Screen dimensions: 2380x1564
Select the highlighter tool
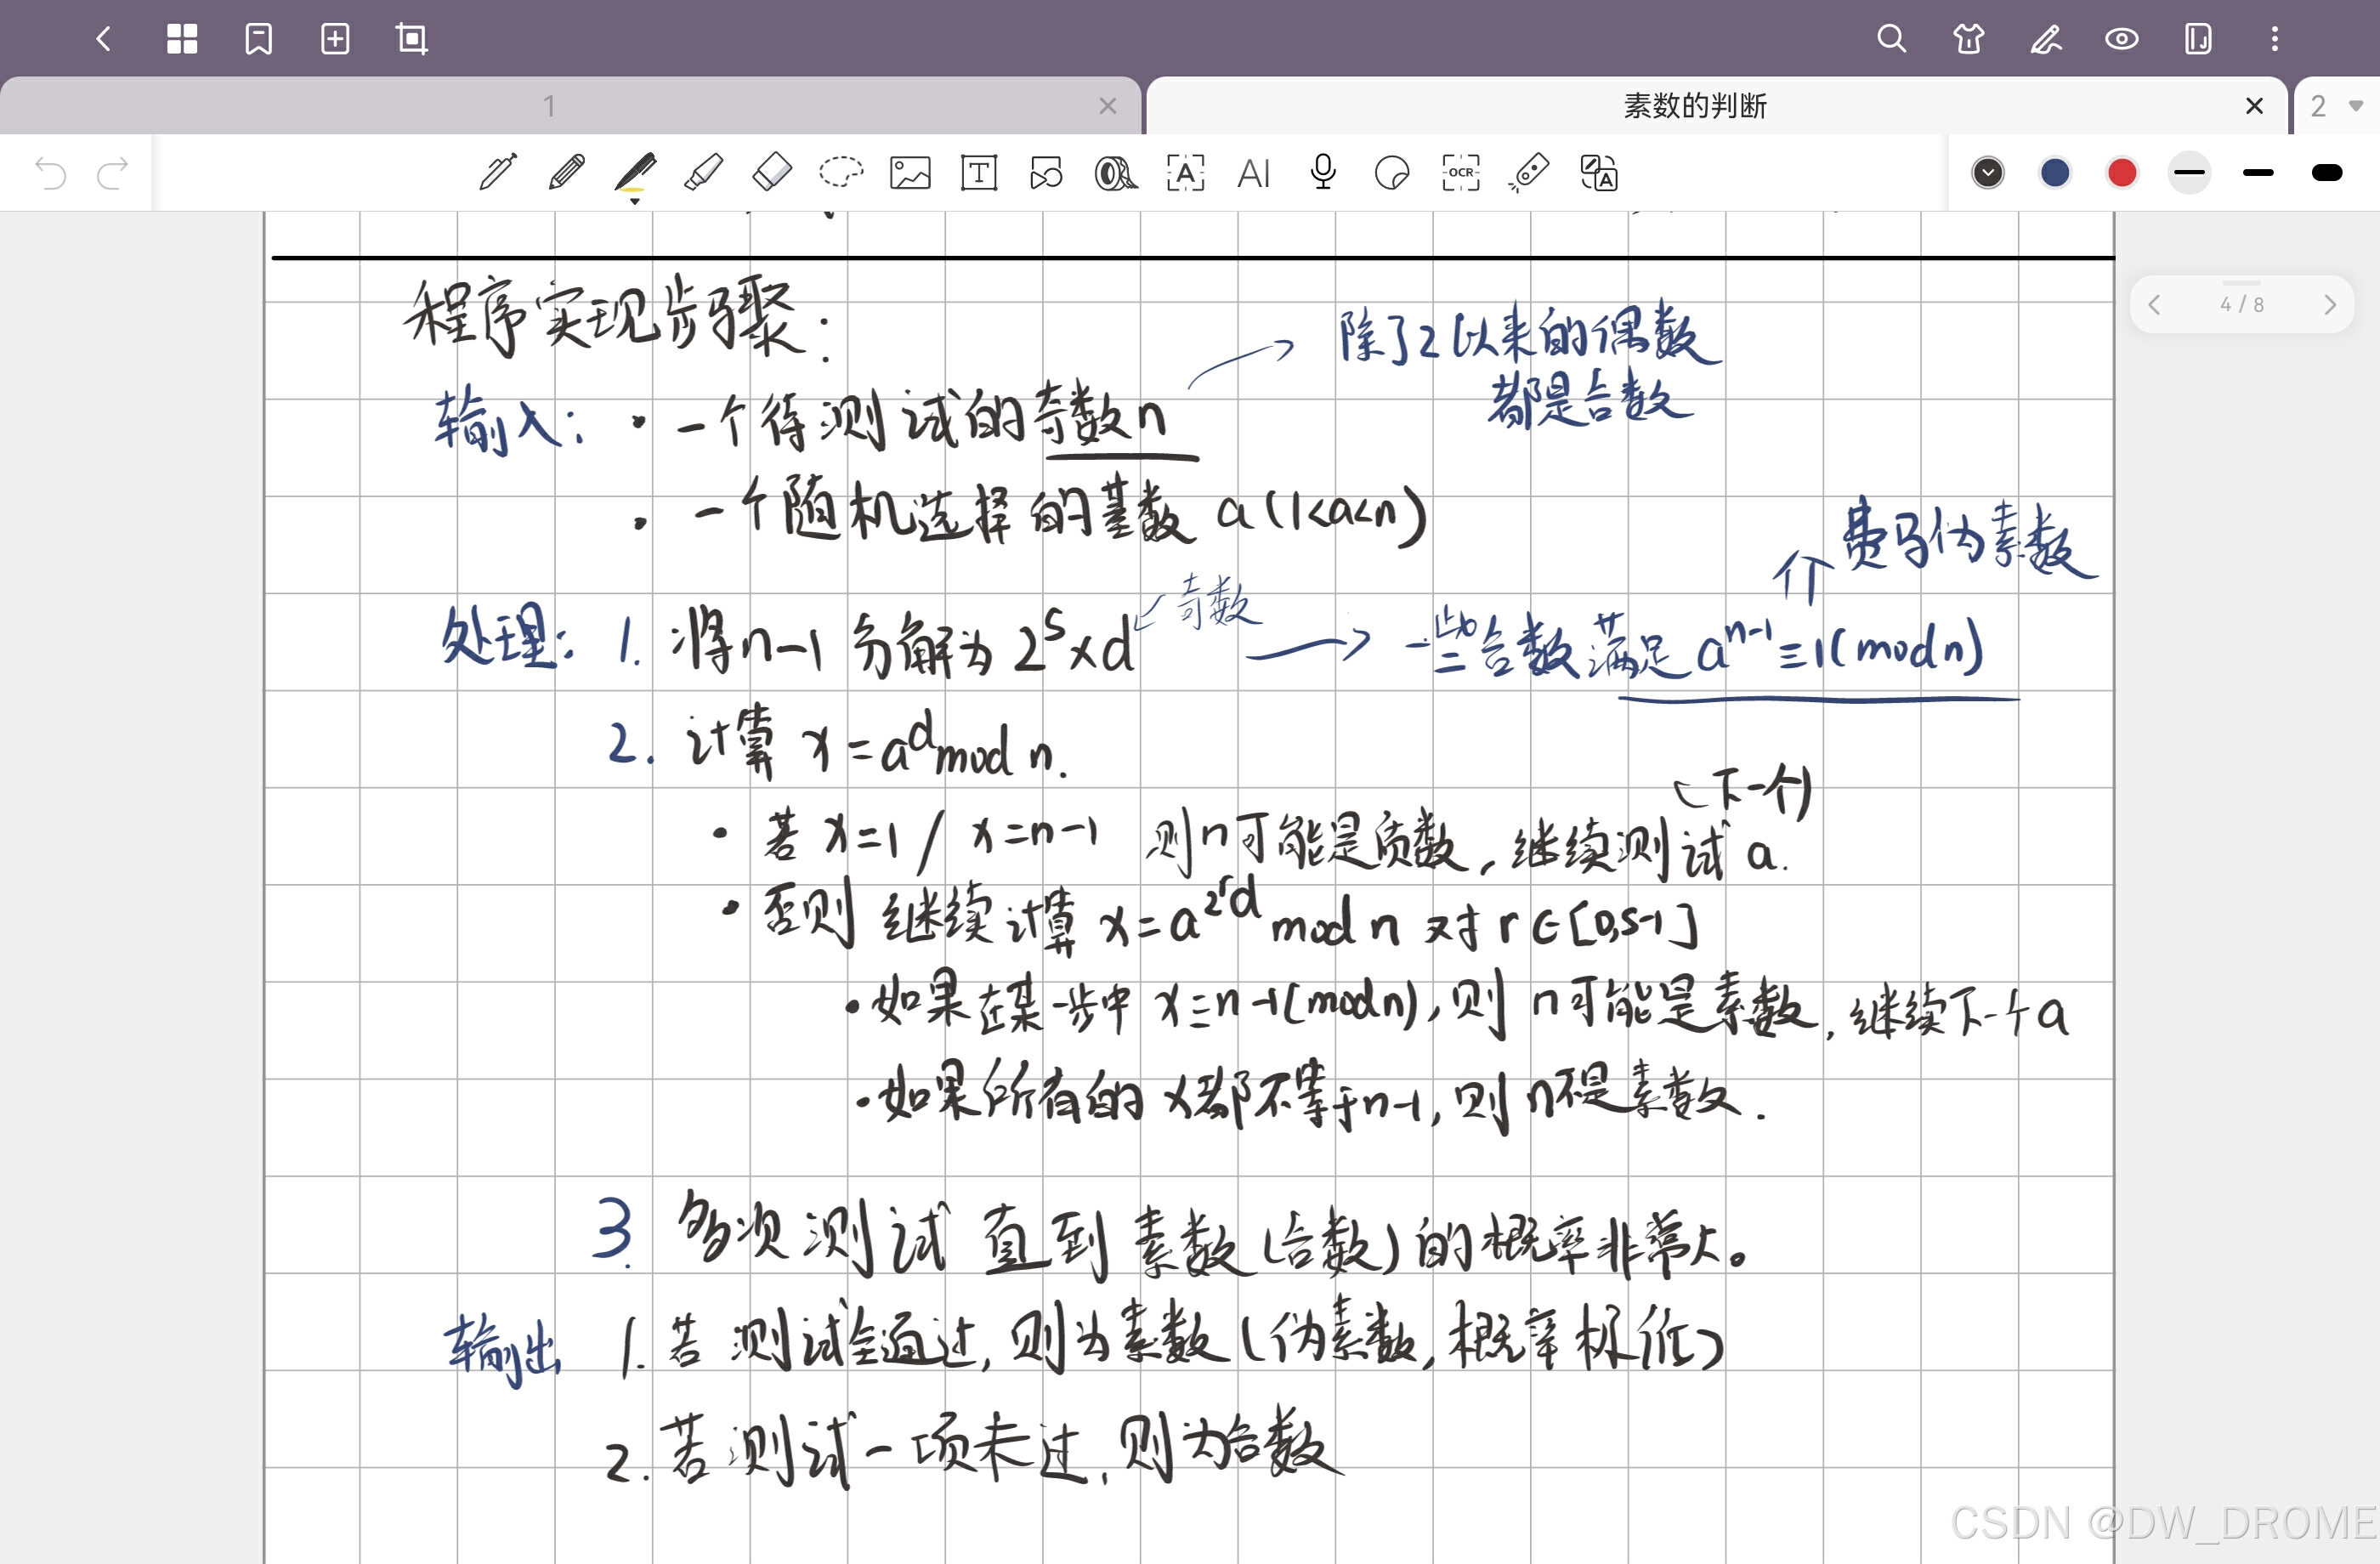click(x=703, y=173)
